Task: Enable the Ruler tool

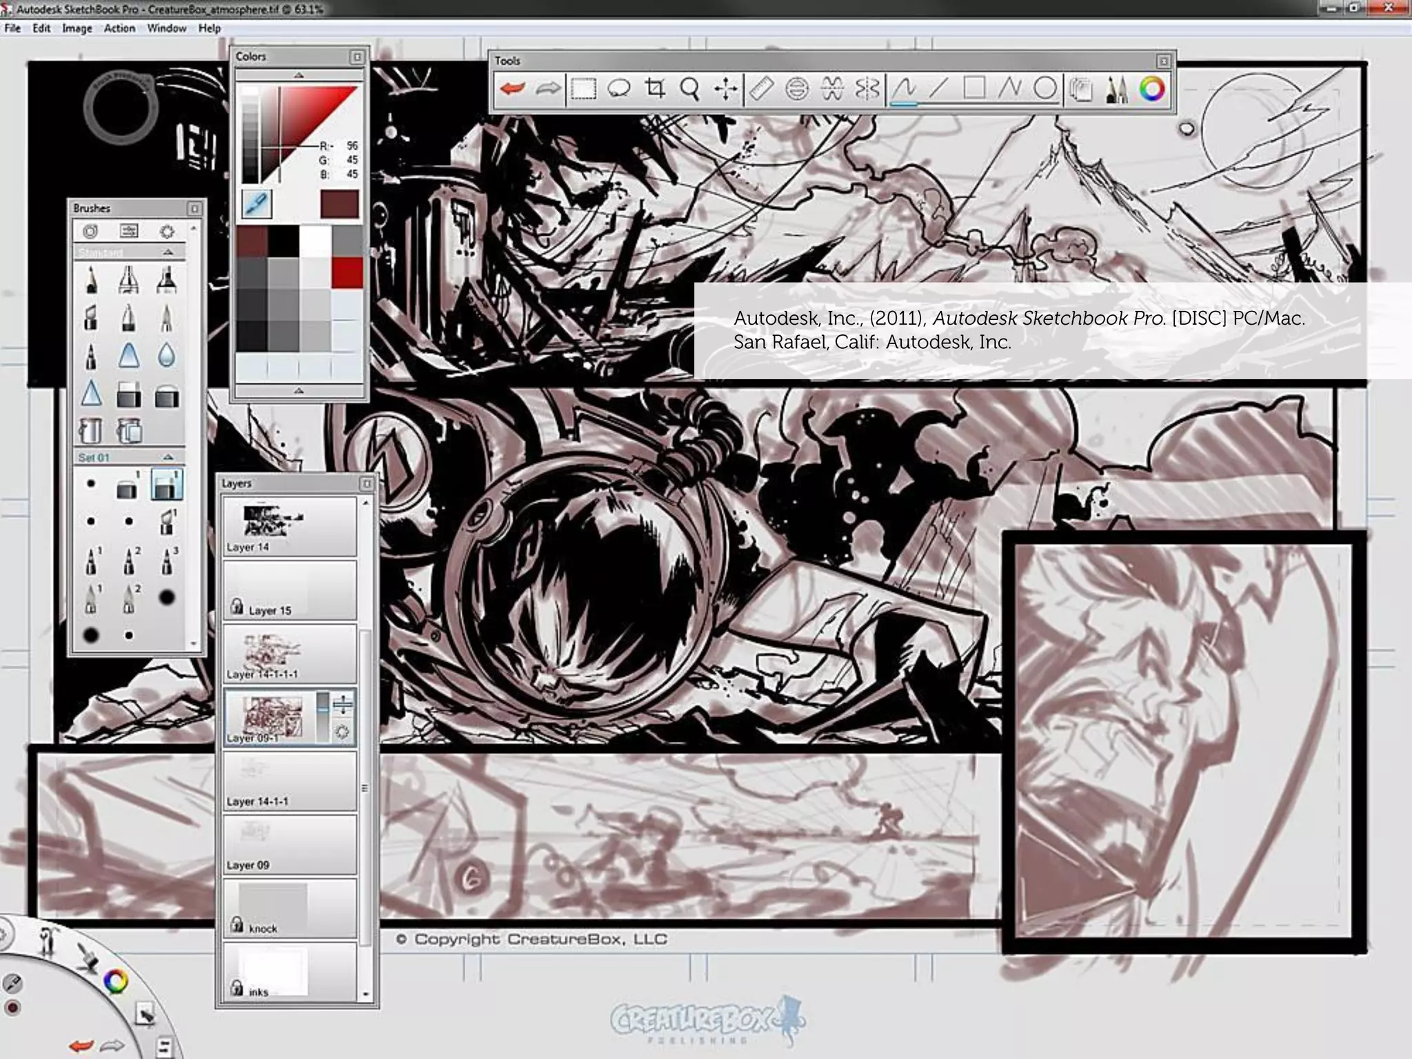Action: point(761,89)
